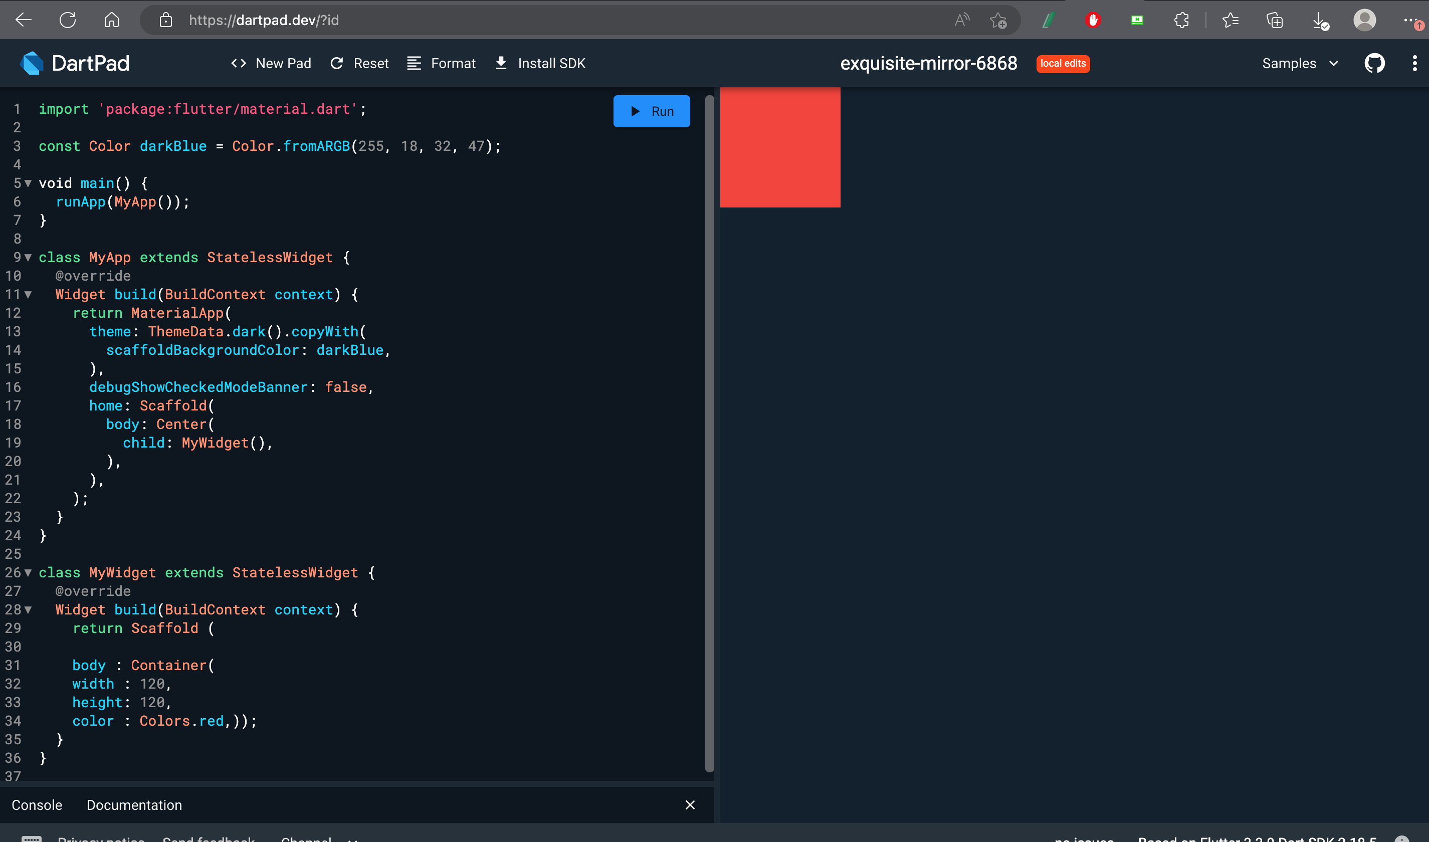Run the Dart code
Viewport: 1429px width, 842px height.
pos(651,111)
